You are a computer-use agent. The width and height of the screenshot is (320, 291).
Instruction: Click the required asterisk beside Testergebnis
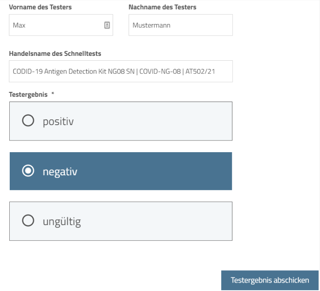point(53,93)
